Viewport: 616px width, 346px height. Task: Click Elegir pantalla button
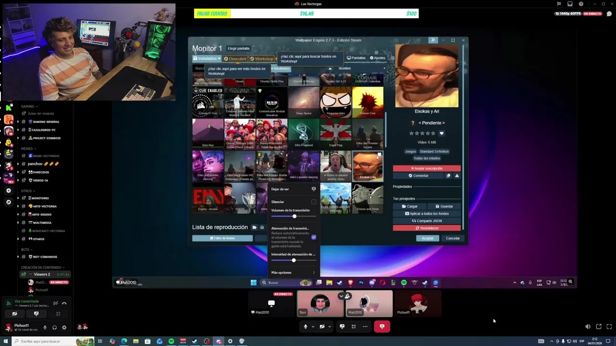click(238, 49)
